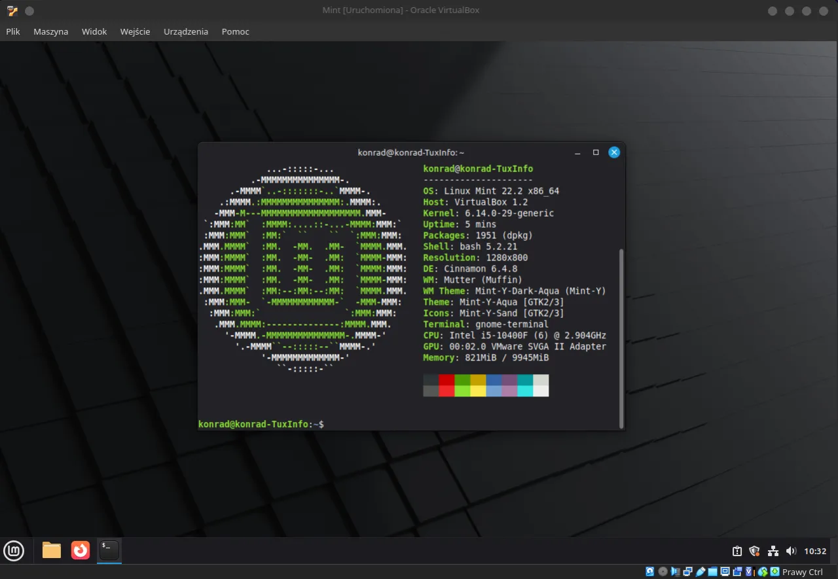Click the VirtualBox recording indicator
Screen dimensions: 838x579
738,572
